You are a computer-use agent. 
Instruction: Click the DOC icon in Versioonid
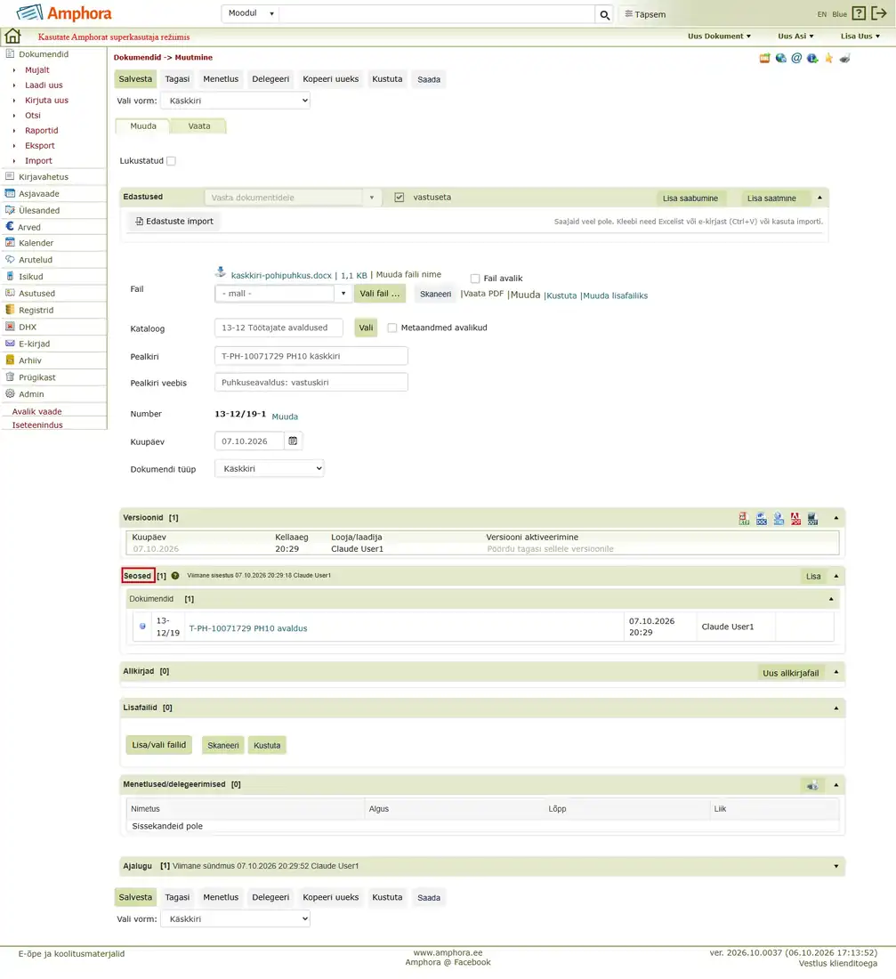tap(761, 518)
